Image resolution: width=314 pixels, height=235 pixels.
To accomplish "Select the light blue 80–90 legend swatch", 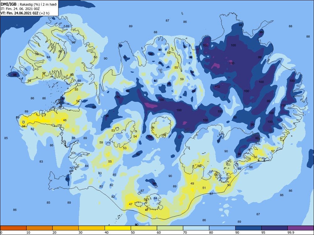I will (x=222, y=228).
